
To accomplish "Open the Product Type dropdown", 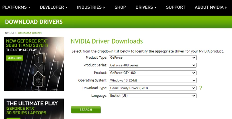I will [x=153, y=57].
